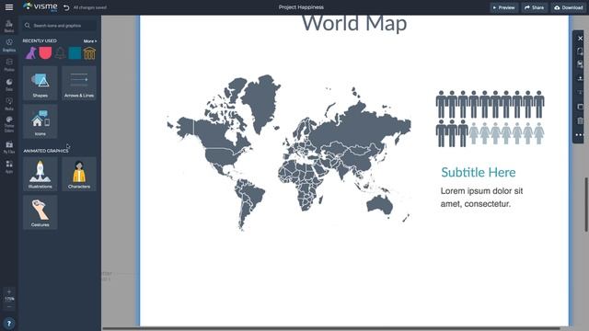Viewport: 589px width, 331px height.
Task: Open the Media sidebar tab
Action: point(9,104)
